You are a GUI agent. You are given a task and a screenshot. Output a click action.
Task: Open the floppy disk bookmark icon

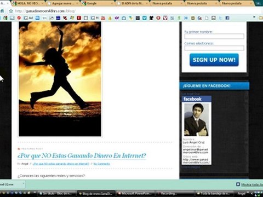tap(214, 18)
